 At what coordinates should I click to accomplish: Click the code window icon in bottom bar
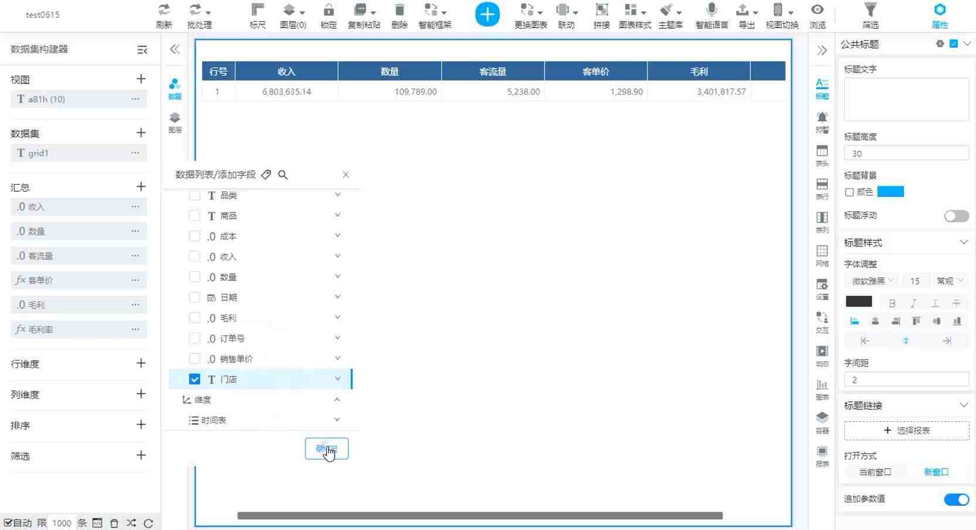coord(97,523)
